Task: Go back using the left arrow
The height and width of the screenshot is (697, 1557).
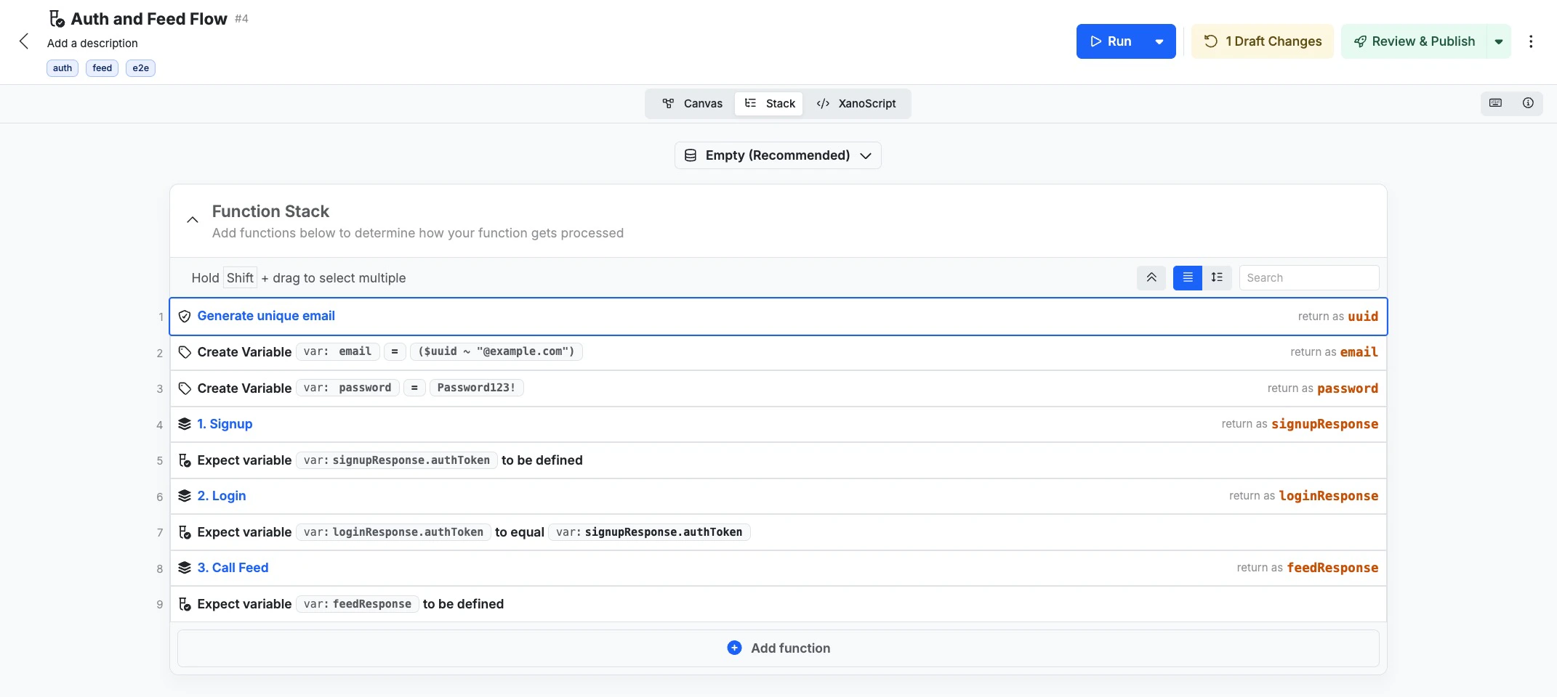Action: [24, 41]
